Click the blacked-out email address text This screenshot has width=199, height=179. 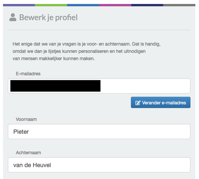pyautogui.click(x=55, y=86)
